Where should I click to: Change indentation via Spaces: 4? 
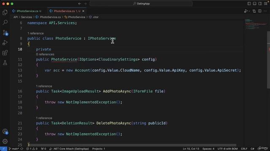click(x=208, y=149)
